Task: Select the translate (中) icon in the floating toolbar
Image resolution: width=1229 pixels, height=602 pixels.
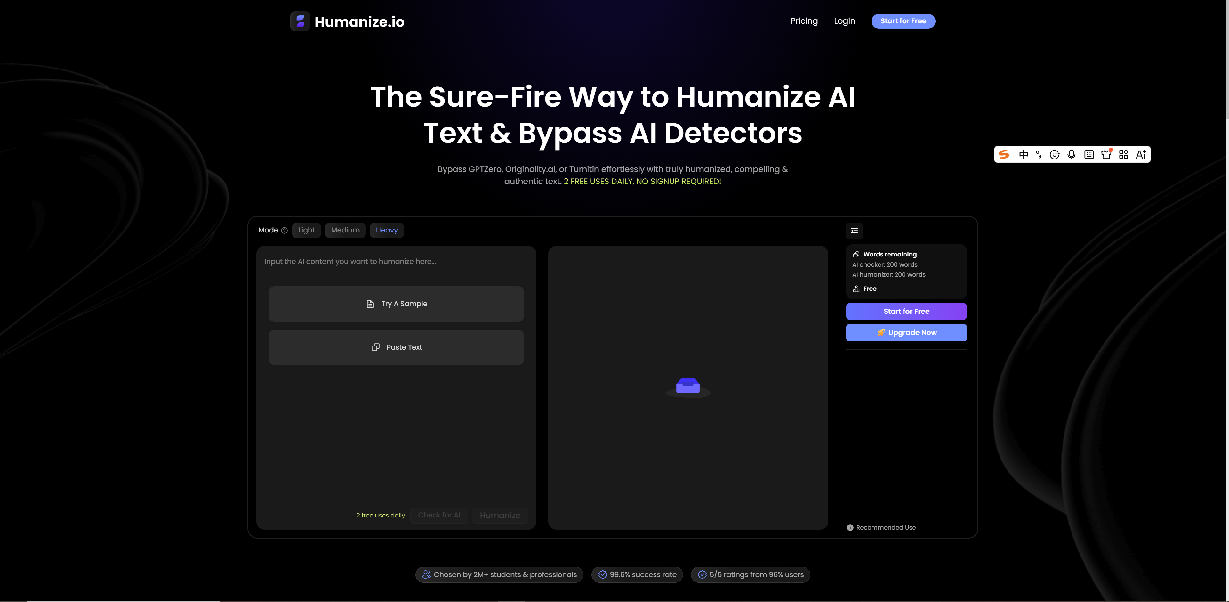Action: [x=1024, y=154]
